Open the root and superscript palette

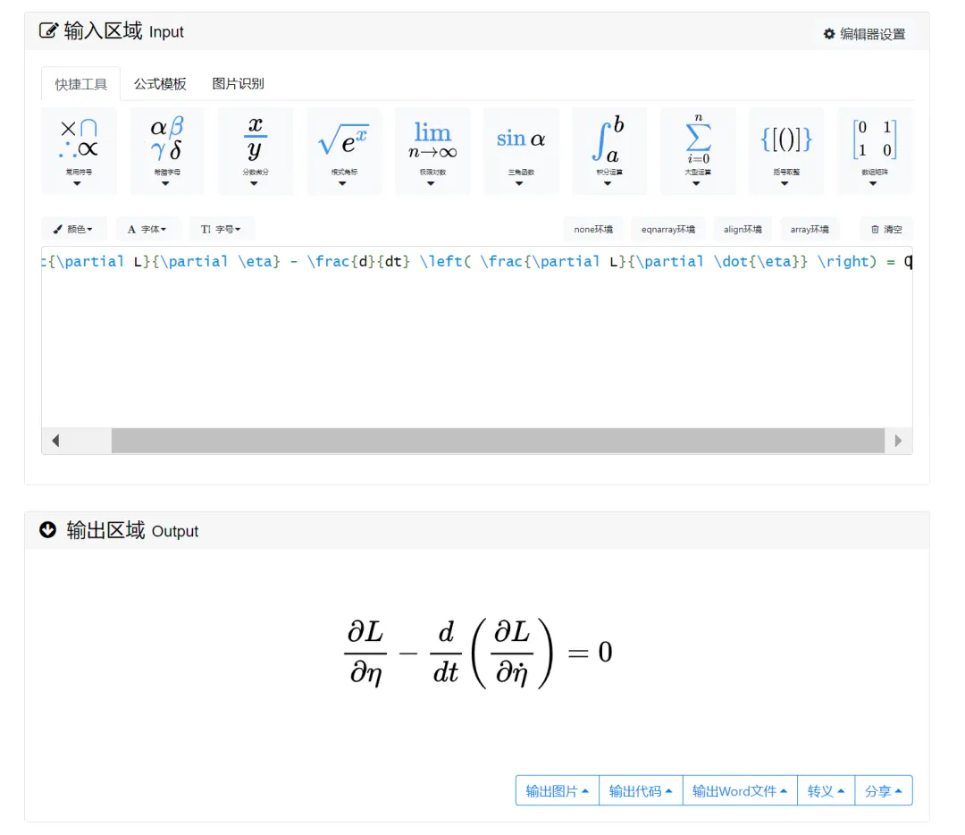(x=343, y=150)
